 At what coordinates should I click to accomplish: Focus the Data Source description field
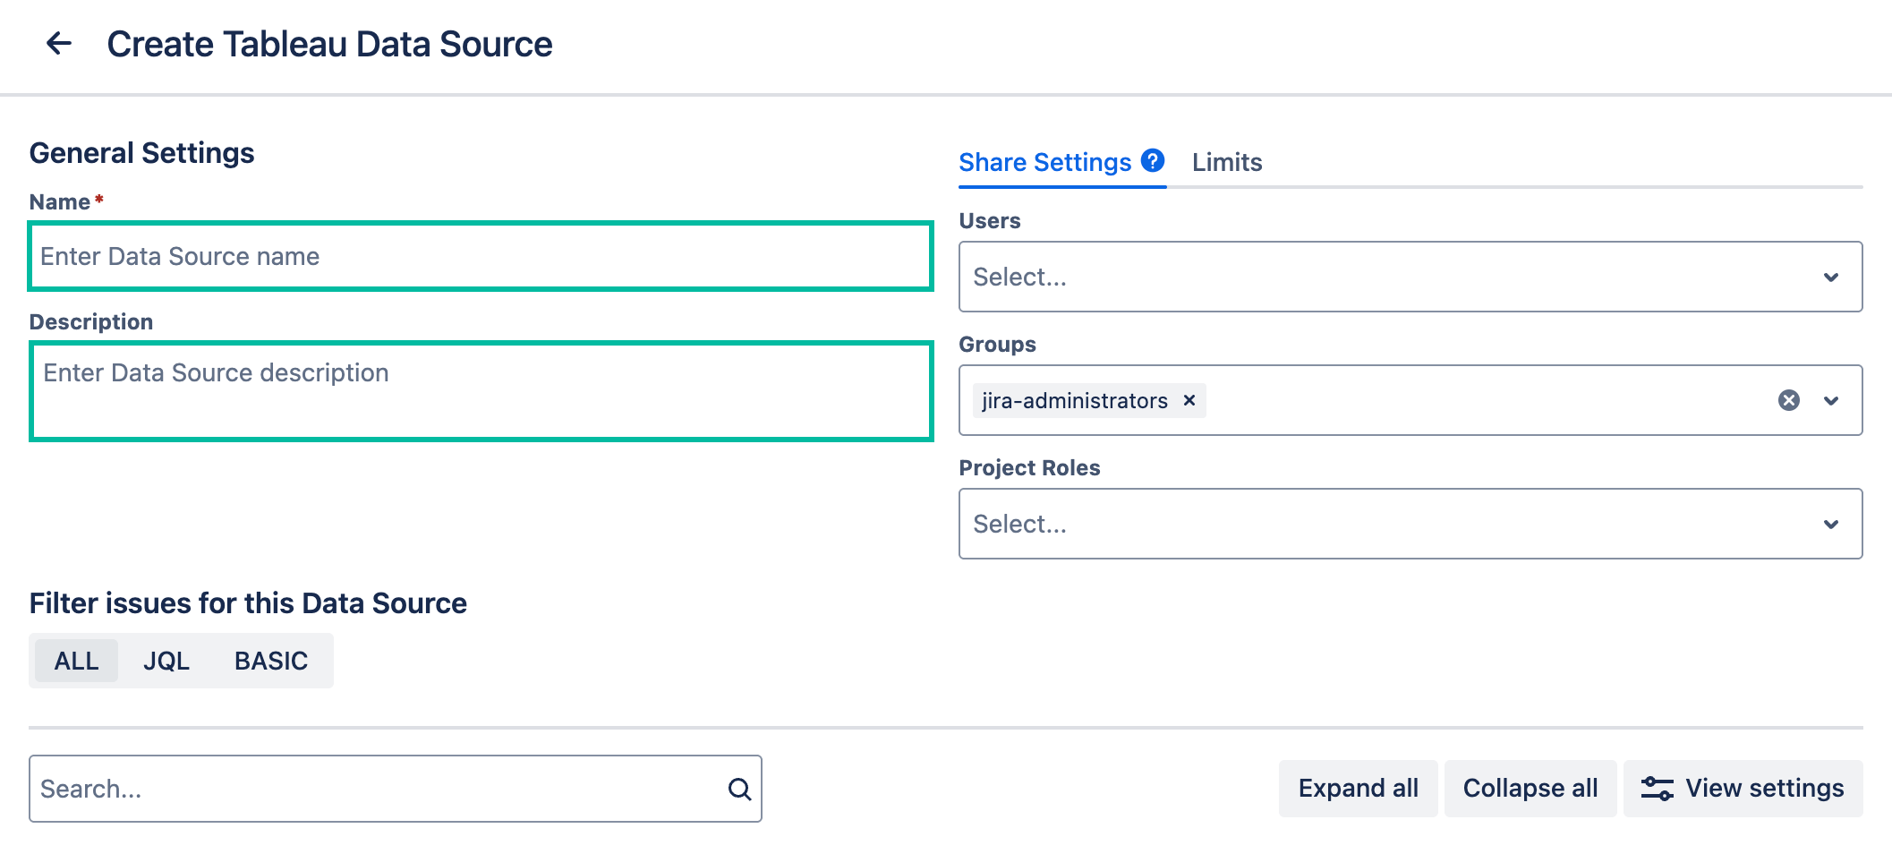(x=482, y=391)
